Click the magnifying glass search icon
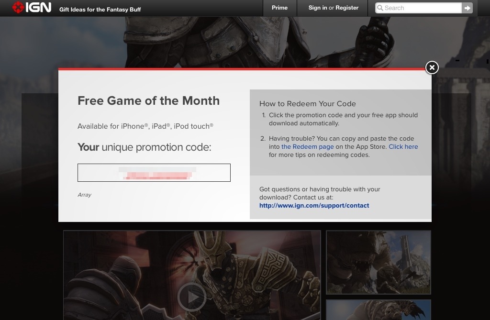Screen dimensions: 490x320 coord(380,8)
